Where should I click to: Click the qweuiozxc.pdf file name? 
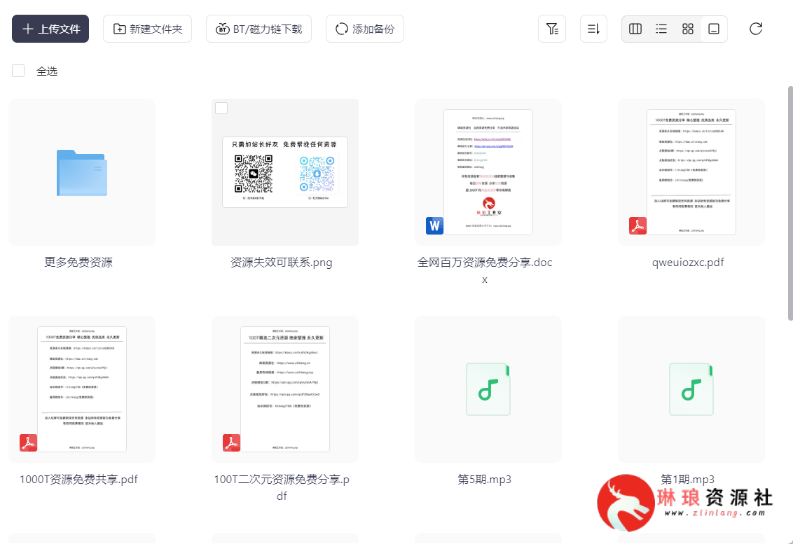click(688, 262)
